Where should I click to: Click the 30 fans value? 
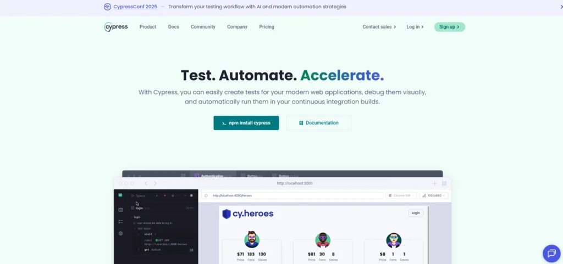pos(322,254)
